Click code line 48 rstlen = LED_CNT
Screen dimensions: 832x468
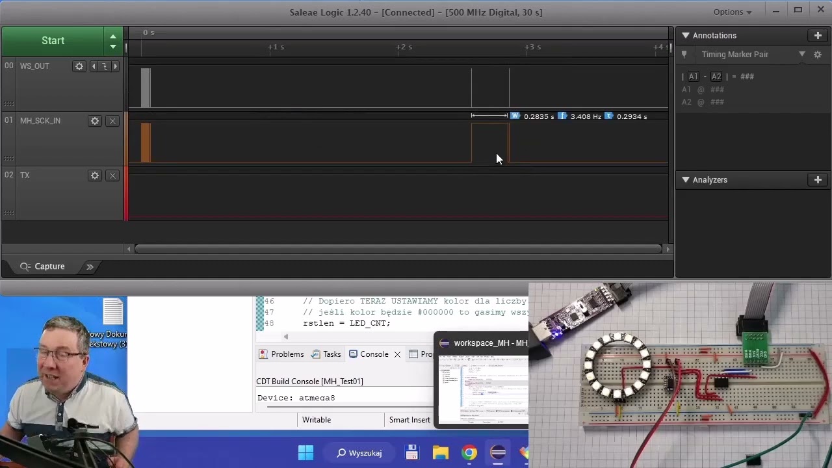346,323
